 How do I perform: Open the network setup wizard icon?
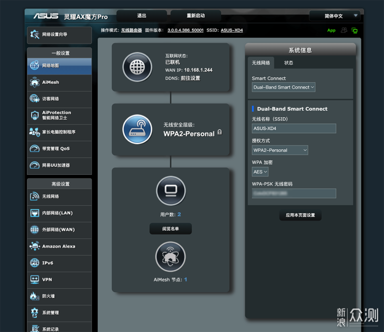point(35,35)
